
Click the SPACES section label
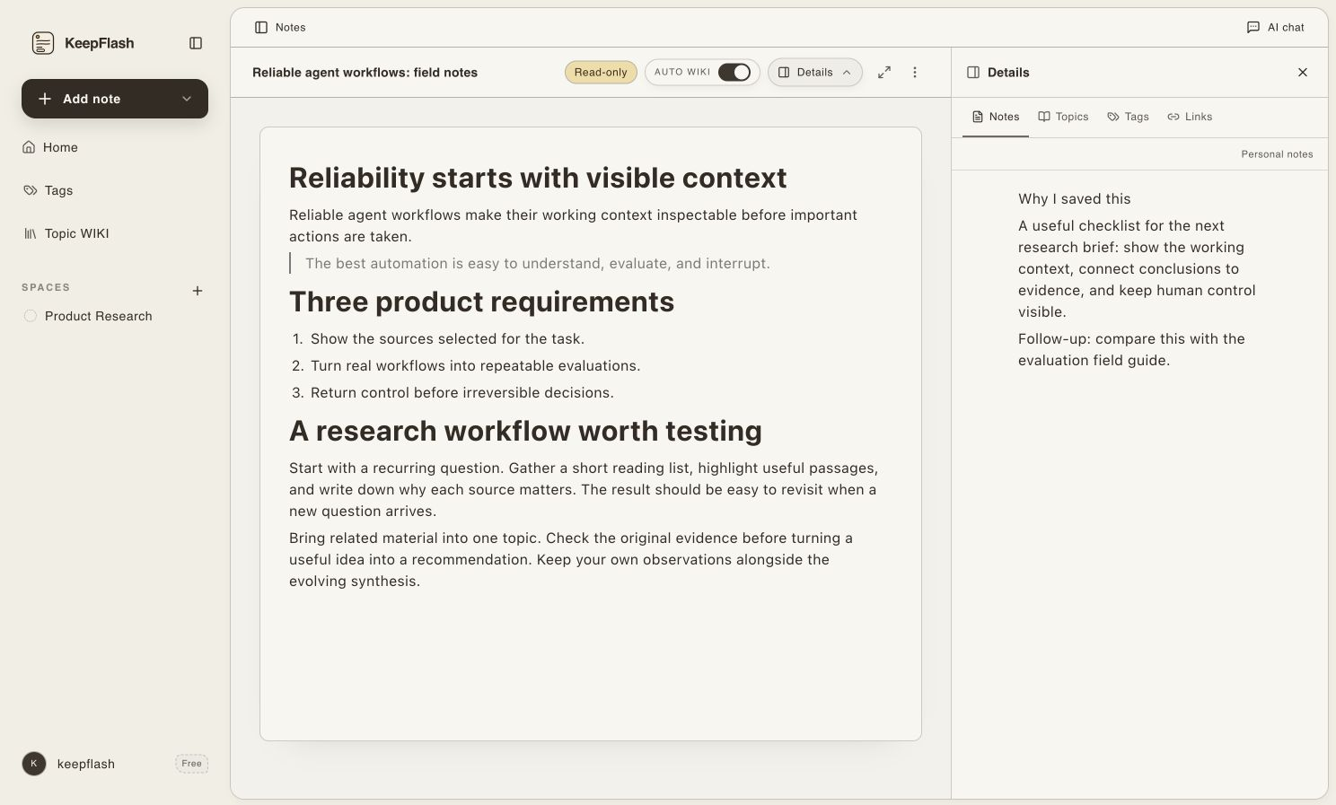point(46,288)
